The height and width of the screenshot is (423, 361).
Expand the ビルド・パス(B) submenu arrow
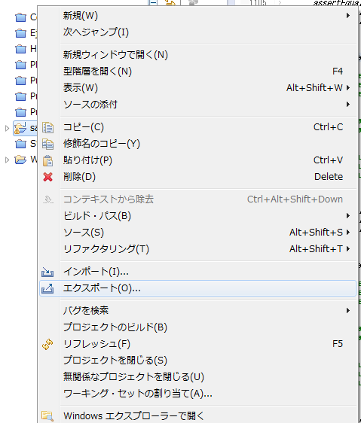(348, 216)
